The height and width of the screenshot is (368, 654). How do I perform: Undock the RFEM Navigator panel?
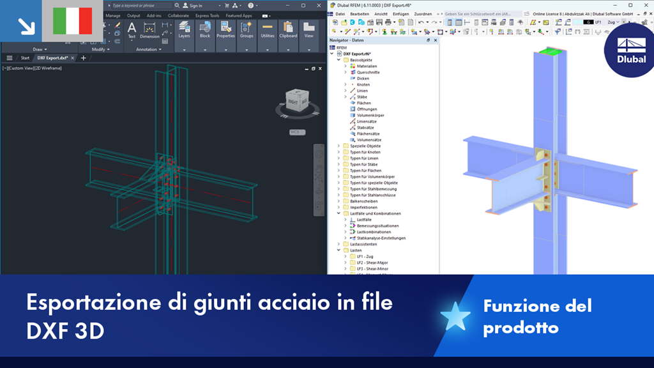(428, 40)
